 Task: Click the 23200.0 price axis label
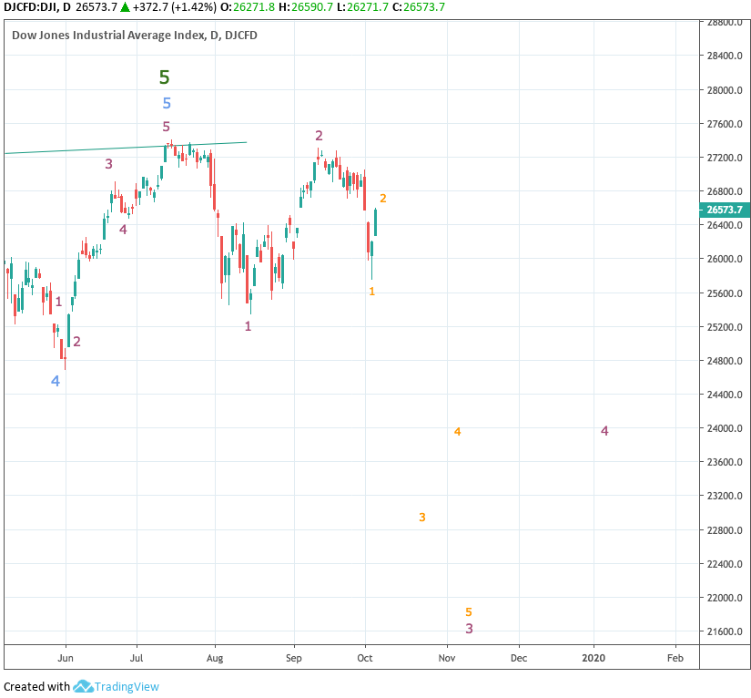click(x=726, y=496)
